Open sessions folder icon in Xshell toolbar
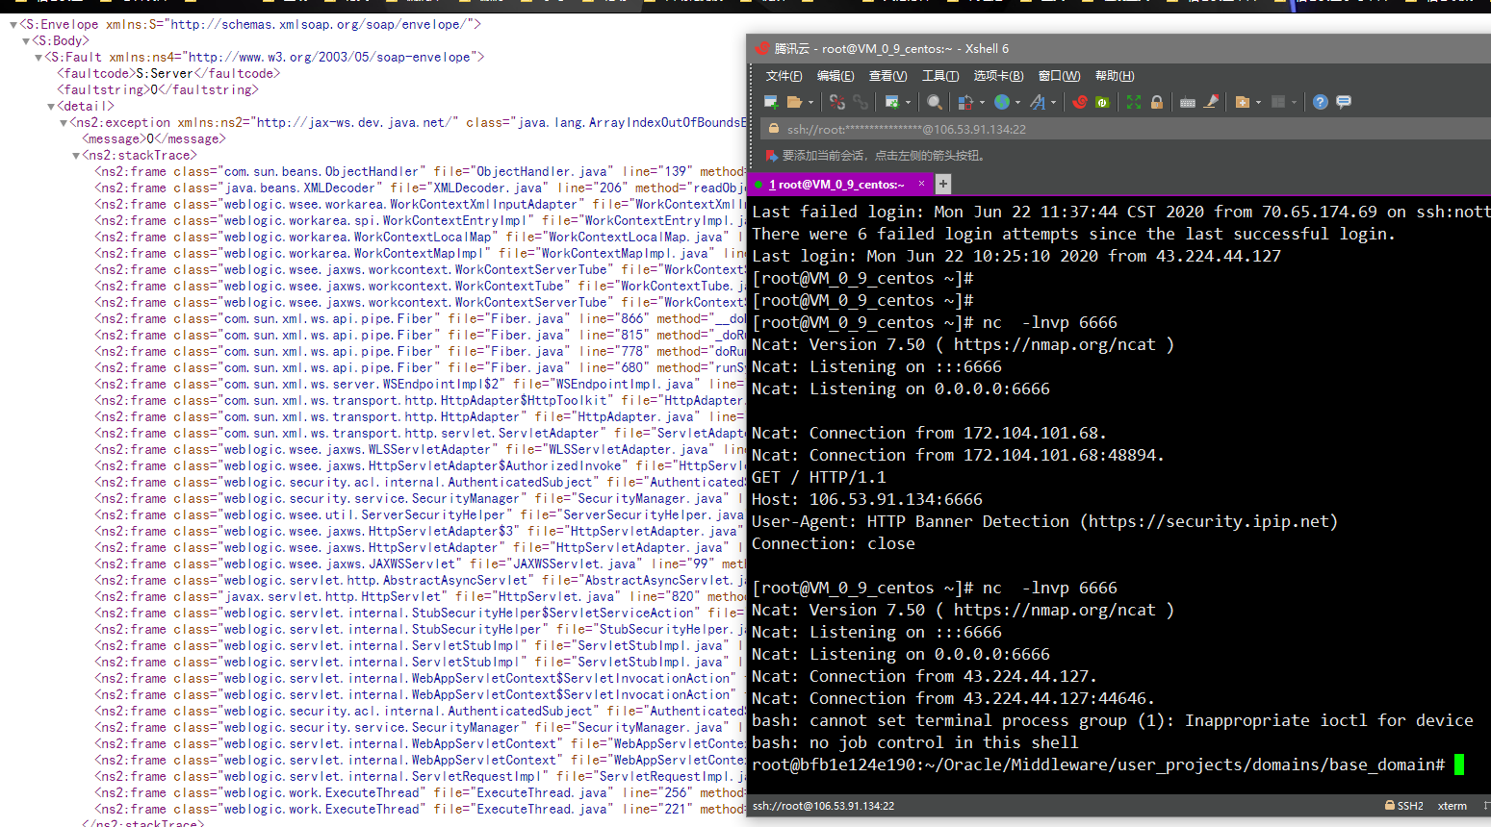The image size is (1491, 827). 794,102
